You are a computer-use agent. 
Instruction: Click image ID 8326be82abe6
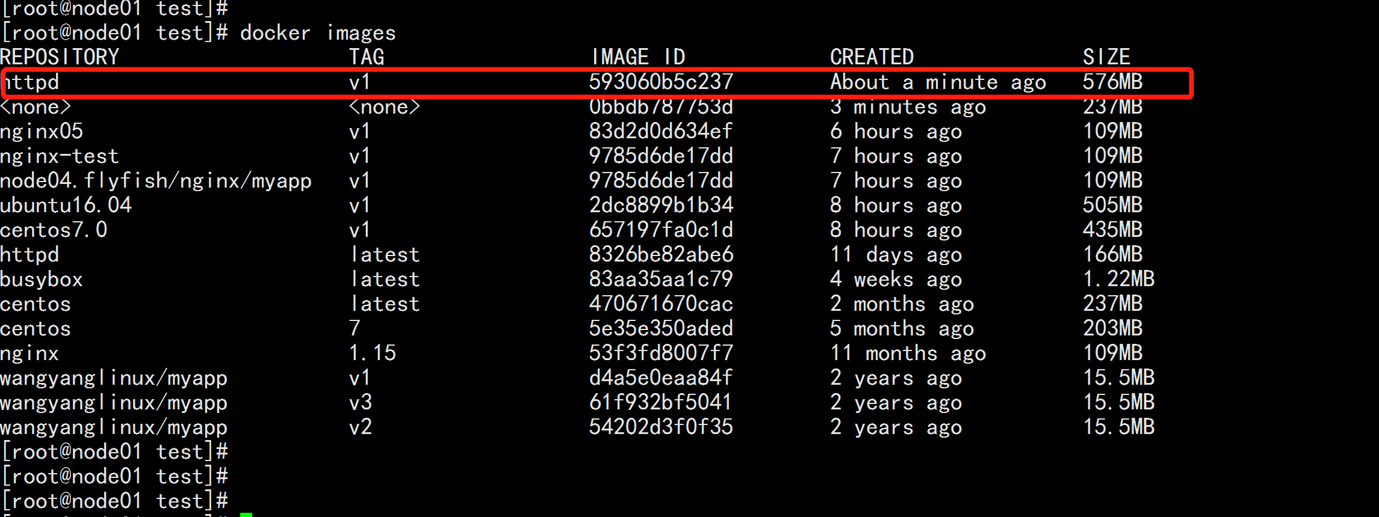(661, 254)
